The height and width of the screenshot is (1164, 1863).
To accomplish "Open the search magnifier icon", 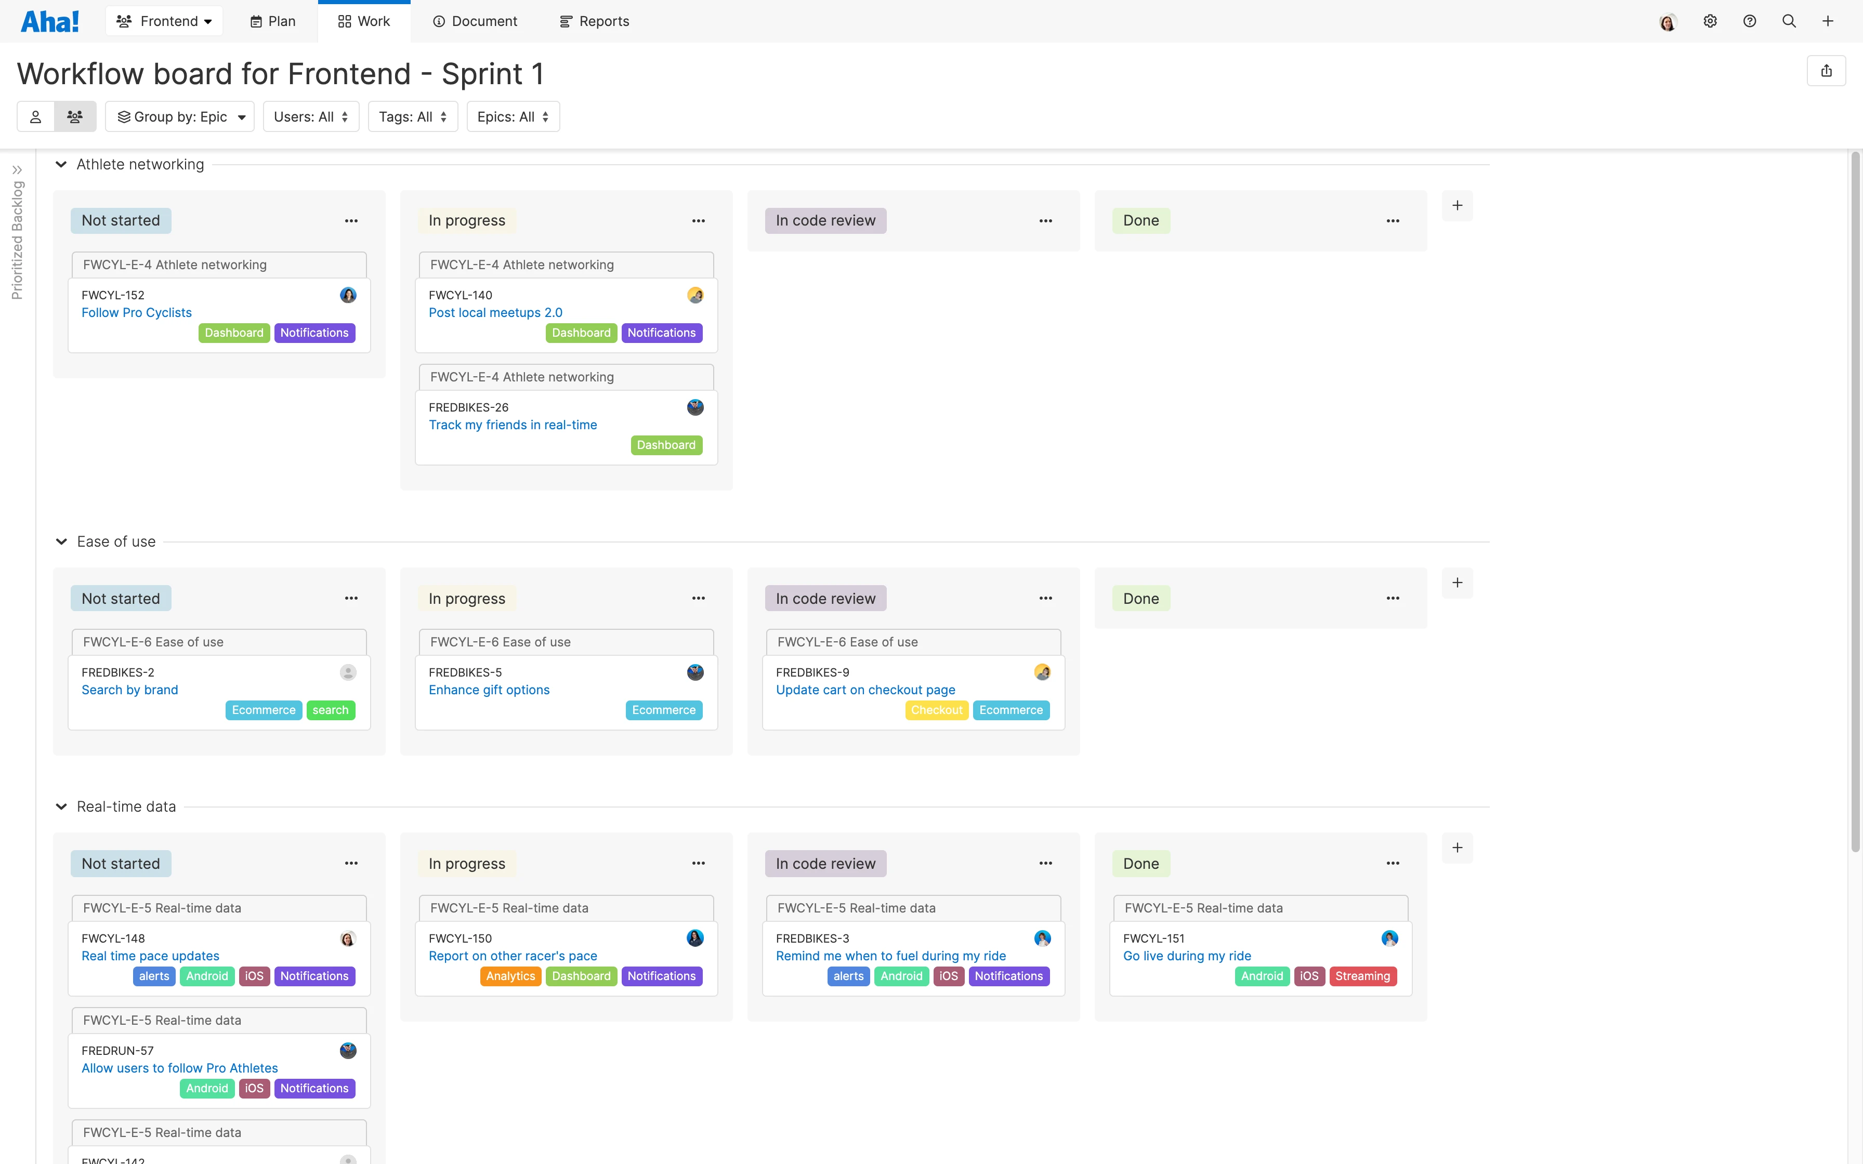I will 1788,21.
